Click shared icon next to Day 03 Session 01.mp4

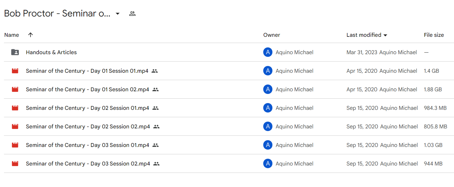pos(155,145)
